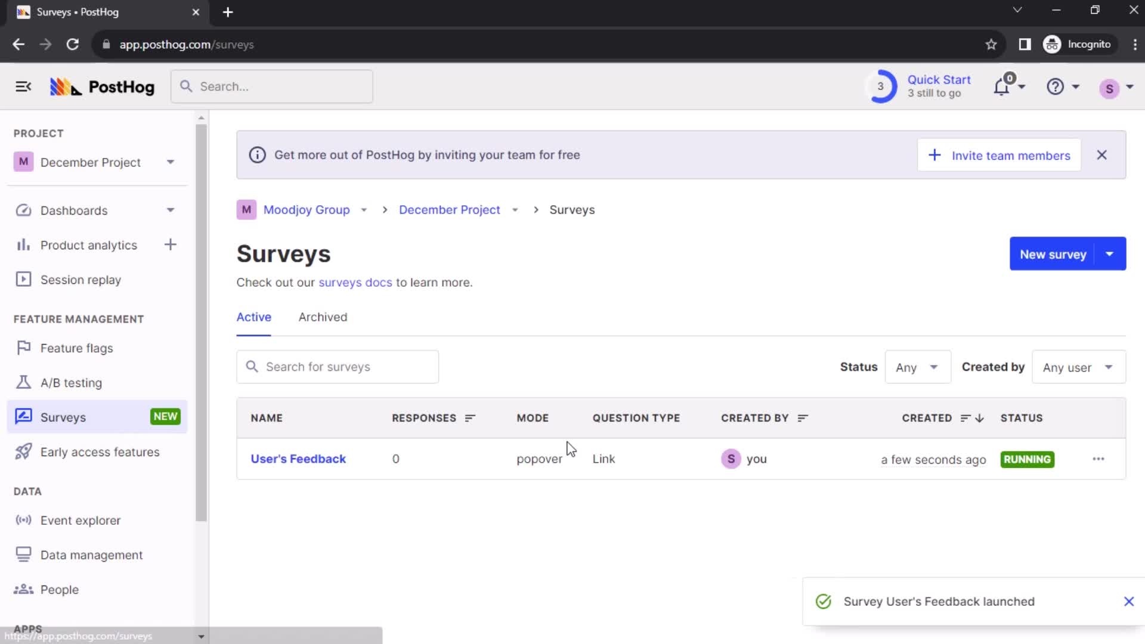The width and height of the screenshot is (1145, 644).
Task: Open the surveys docs link
Action: click(355, 281)
